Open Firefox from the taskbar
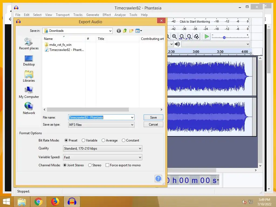 tap(55, 202)
